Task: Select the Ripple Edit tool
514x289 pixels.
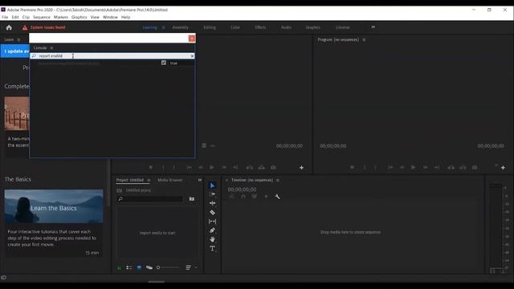Action: (212, 203)
